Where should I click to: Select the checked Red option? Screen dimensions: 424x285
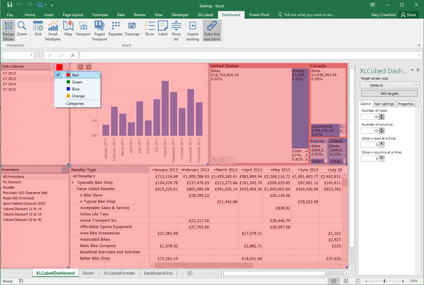[78, 75]
